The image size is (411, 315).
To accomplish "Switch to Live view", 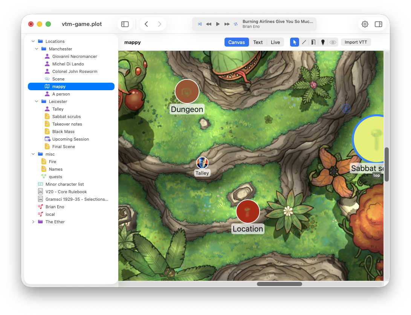I will pos(275,42).
